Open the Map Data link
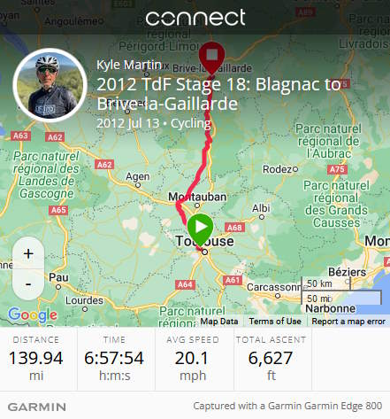 219,322
